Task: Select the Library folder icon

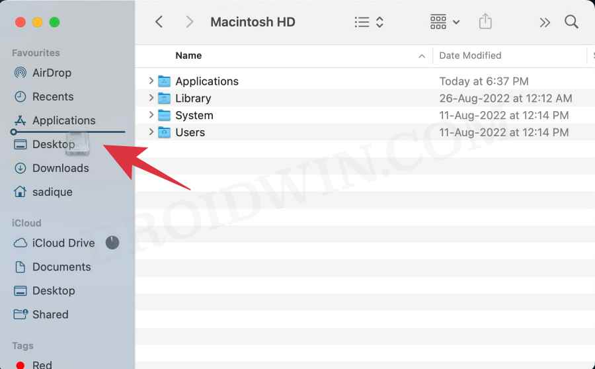Action: tap(164, 98)
